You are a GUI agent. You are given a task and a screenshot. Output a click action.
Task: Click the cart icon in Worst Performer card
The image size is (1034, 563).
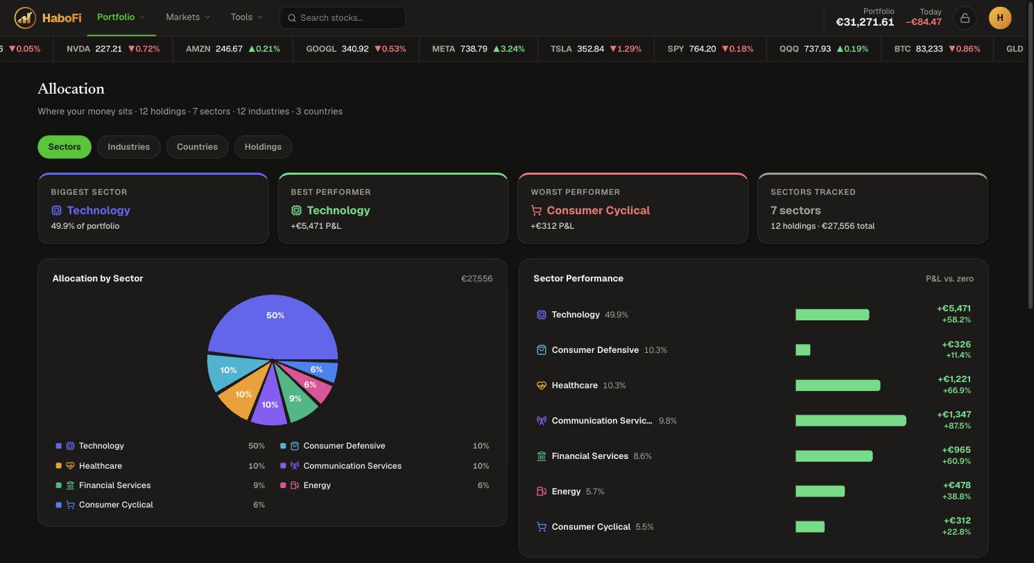tap(536, 210)
